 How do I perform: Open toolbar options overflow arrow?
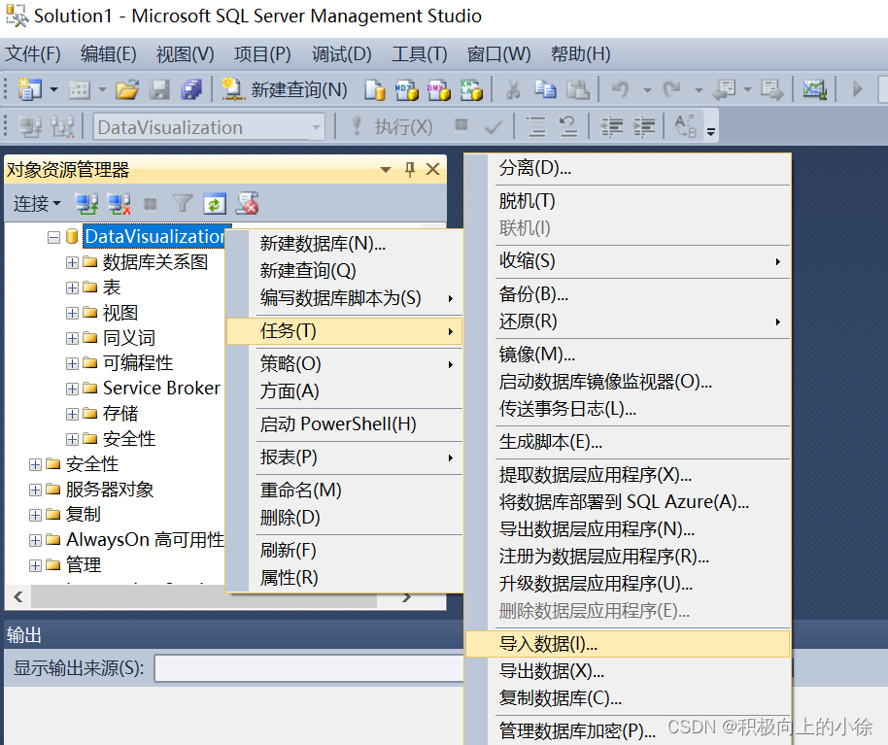point(711,132)
